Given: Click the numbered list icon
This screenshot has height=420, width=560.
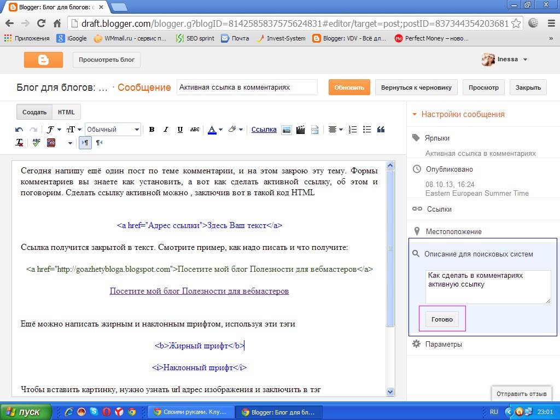Looking at the screenshot, I should click(353, 129).
